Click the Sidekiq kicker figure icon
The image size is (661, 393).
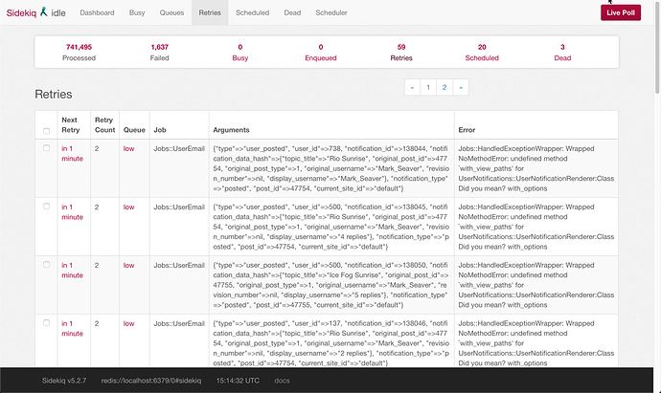[x=43, y=11]
